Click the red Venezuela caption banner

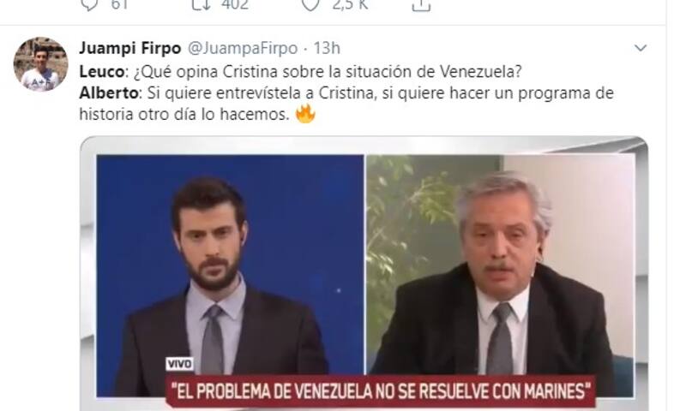(380, 390)
